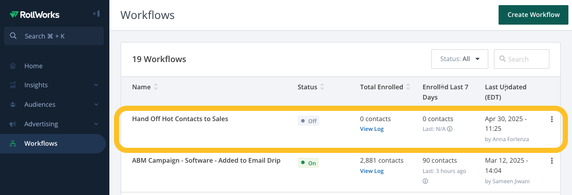The height and width of the screenshot is (195, 572).
Task: Click the RollWorks logo
Action: point(34,14)
